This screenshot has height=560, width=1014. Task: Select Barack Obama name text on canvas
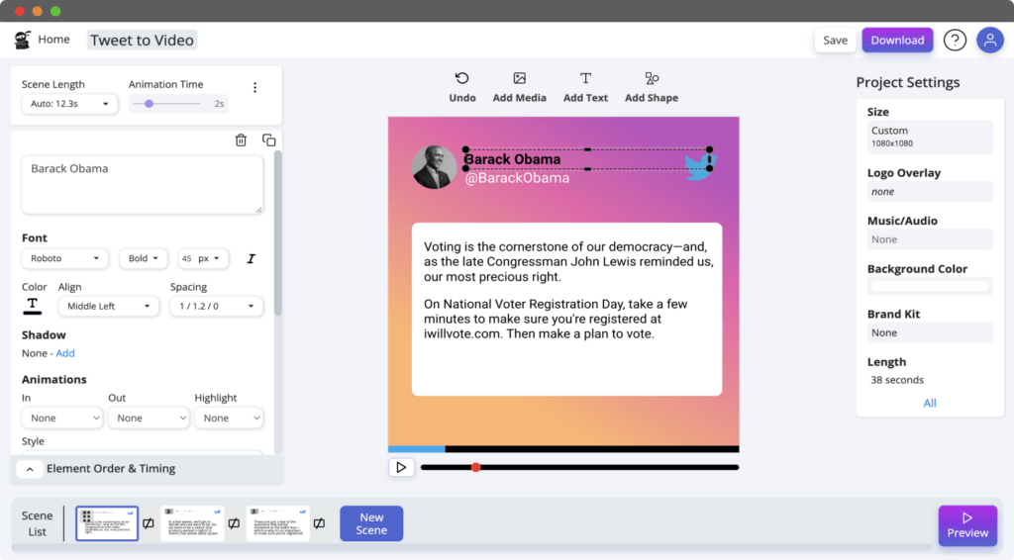click(x=512, y=159)
